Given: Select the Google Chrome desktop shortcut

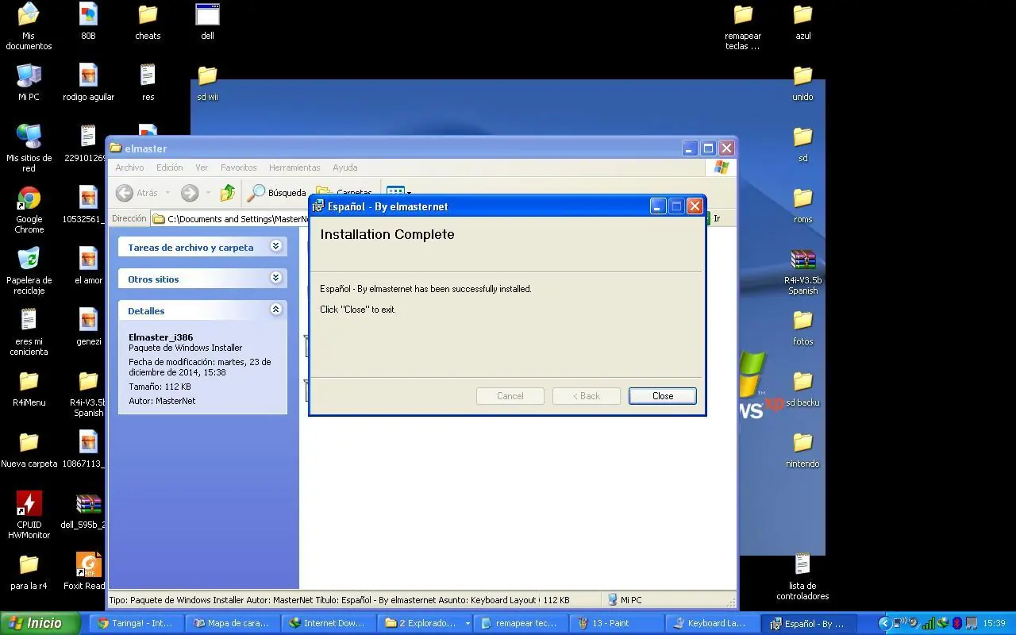Looking at the screenshot, I should tap(29, 210).
